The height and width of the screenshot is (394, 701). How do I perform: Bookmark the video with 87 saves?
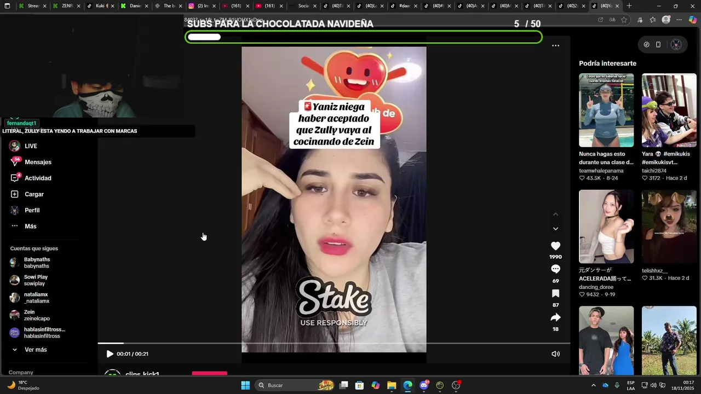[555, 293]
